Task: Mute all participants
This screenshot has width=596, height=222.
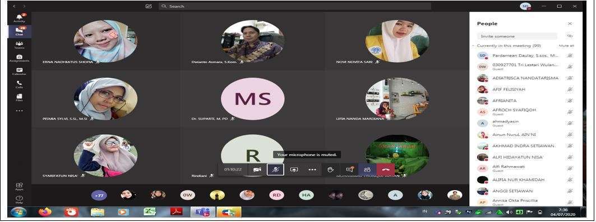Action: coord(566,46)
